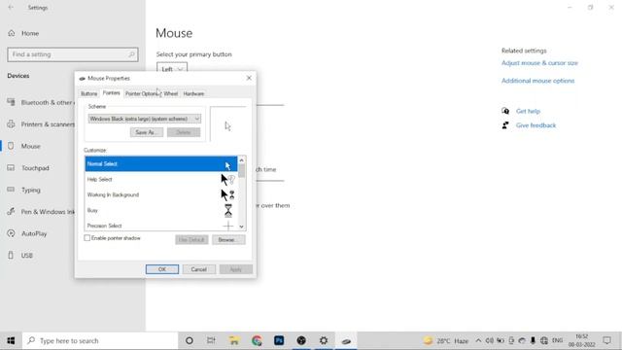
Task: Click the Get help link
Action: [x=528, y=111]
